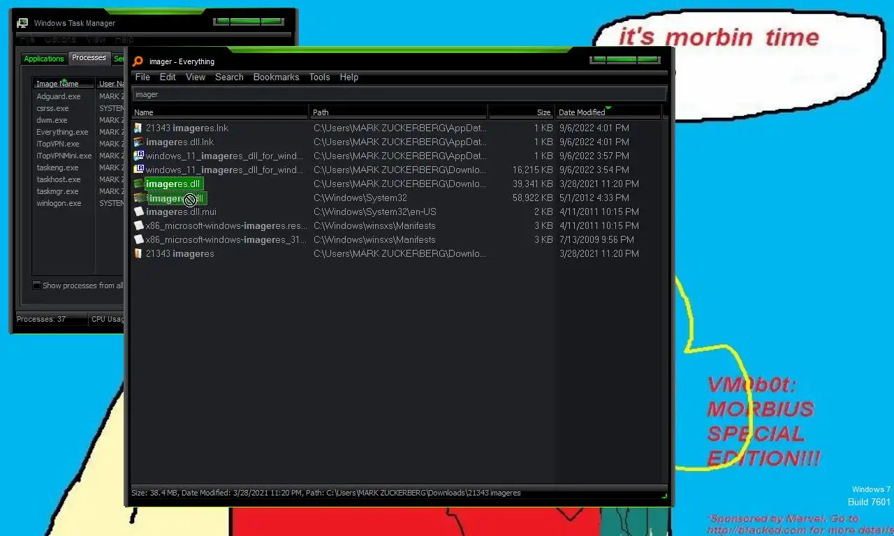Image resolution: width=894 pixels, height=536 pixels.
Task: Click the icon of x86_microsoft-windows-imageres_31 file
Action: coord(139,240)
